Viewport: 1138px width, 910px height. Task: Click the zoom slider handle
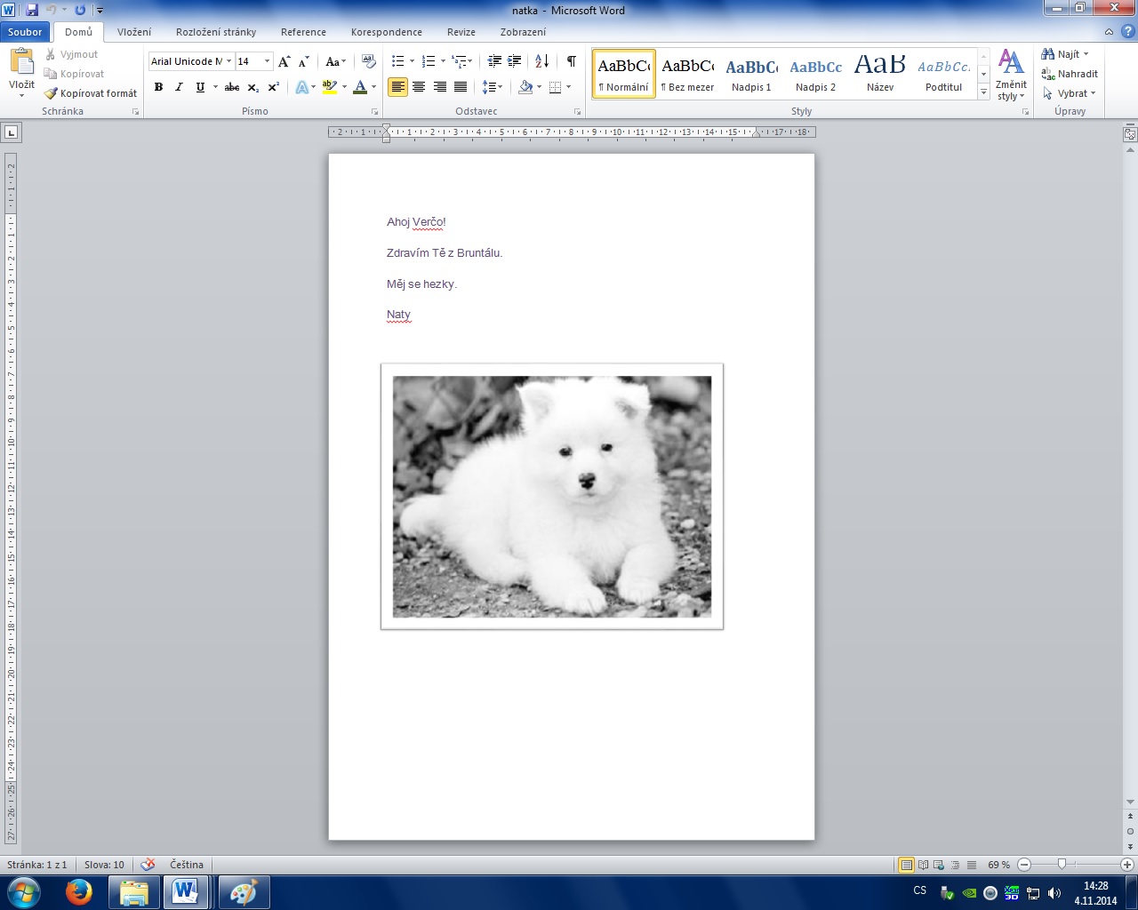[1062, 865]
